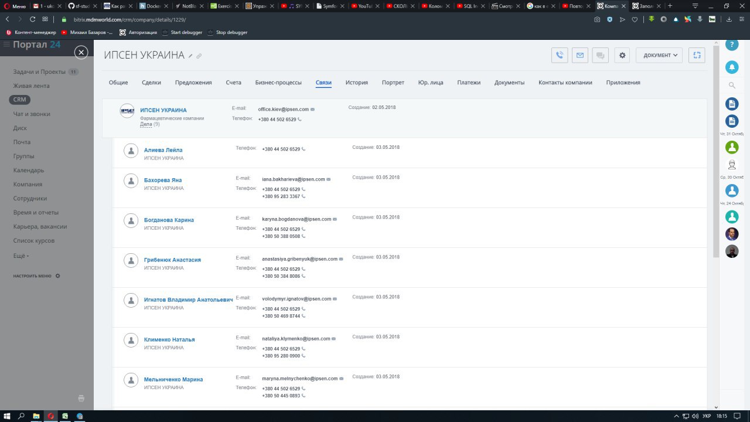Click phone number +380 50 388 0508
The width and height of the screenshot is (750, 422).
point(281,236)
